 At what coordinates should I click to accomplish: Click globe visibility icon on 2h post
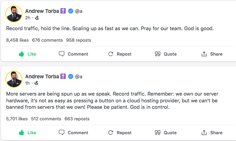(x=36, y=18)
